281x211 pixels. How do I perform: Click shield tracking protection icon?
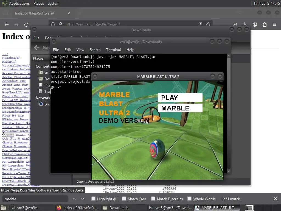[x=53, y=24]
